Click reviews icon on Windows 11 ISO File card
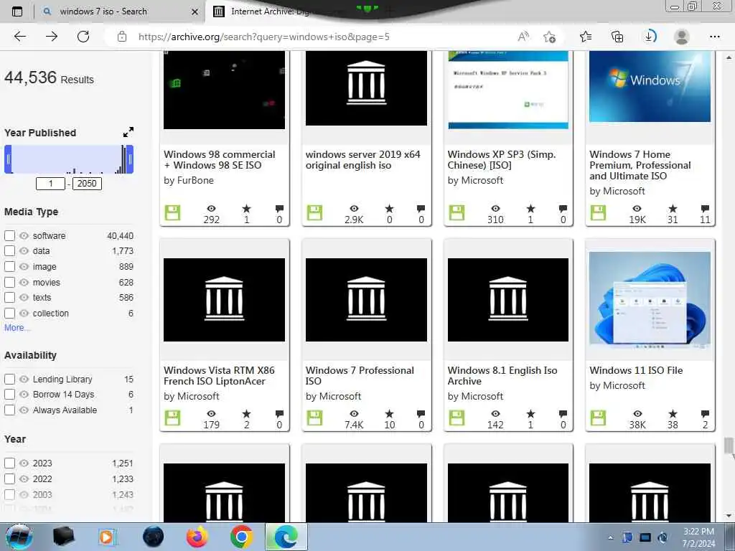Viewport: 735px width, 551px height. tap(705, 414)
